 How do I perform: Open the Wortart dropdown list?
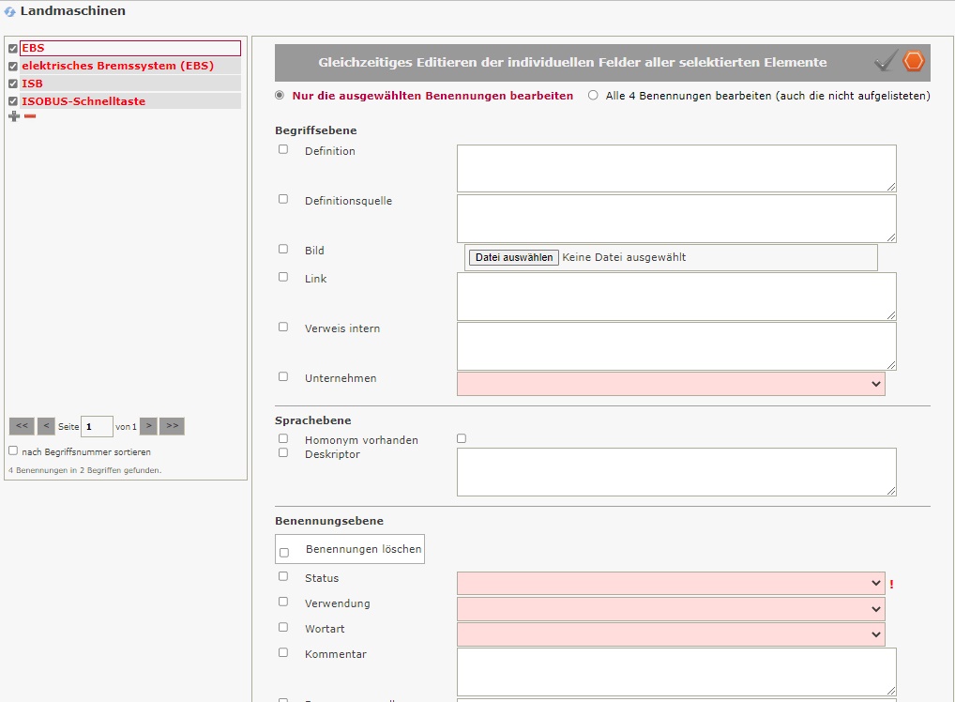point(671,634)
